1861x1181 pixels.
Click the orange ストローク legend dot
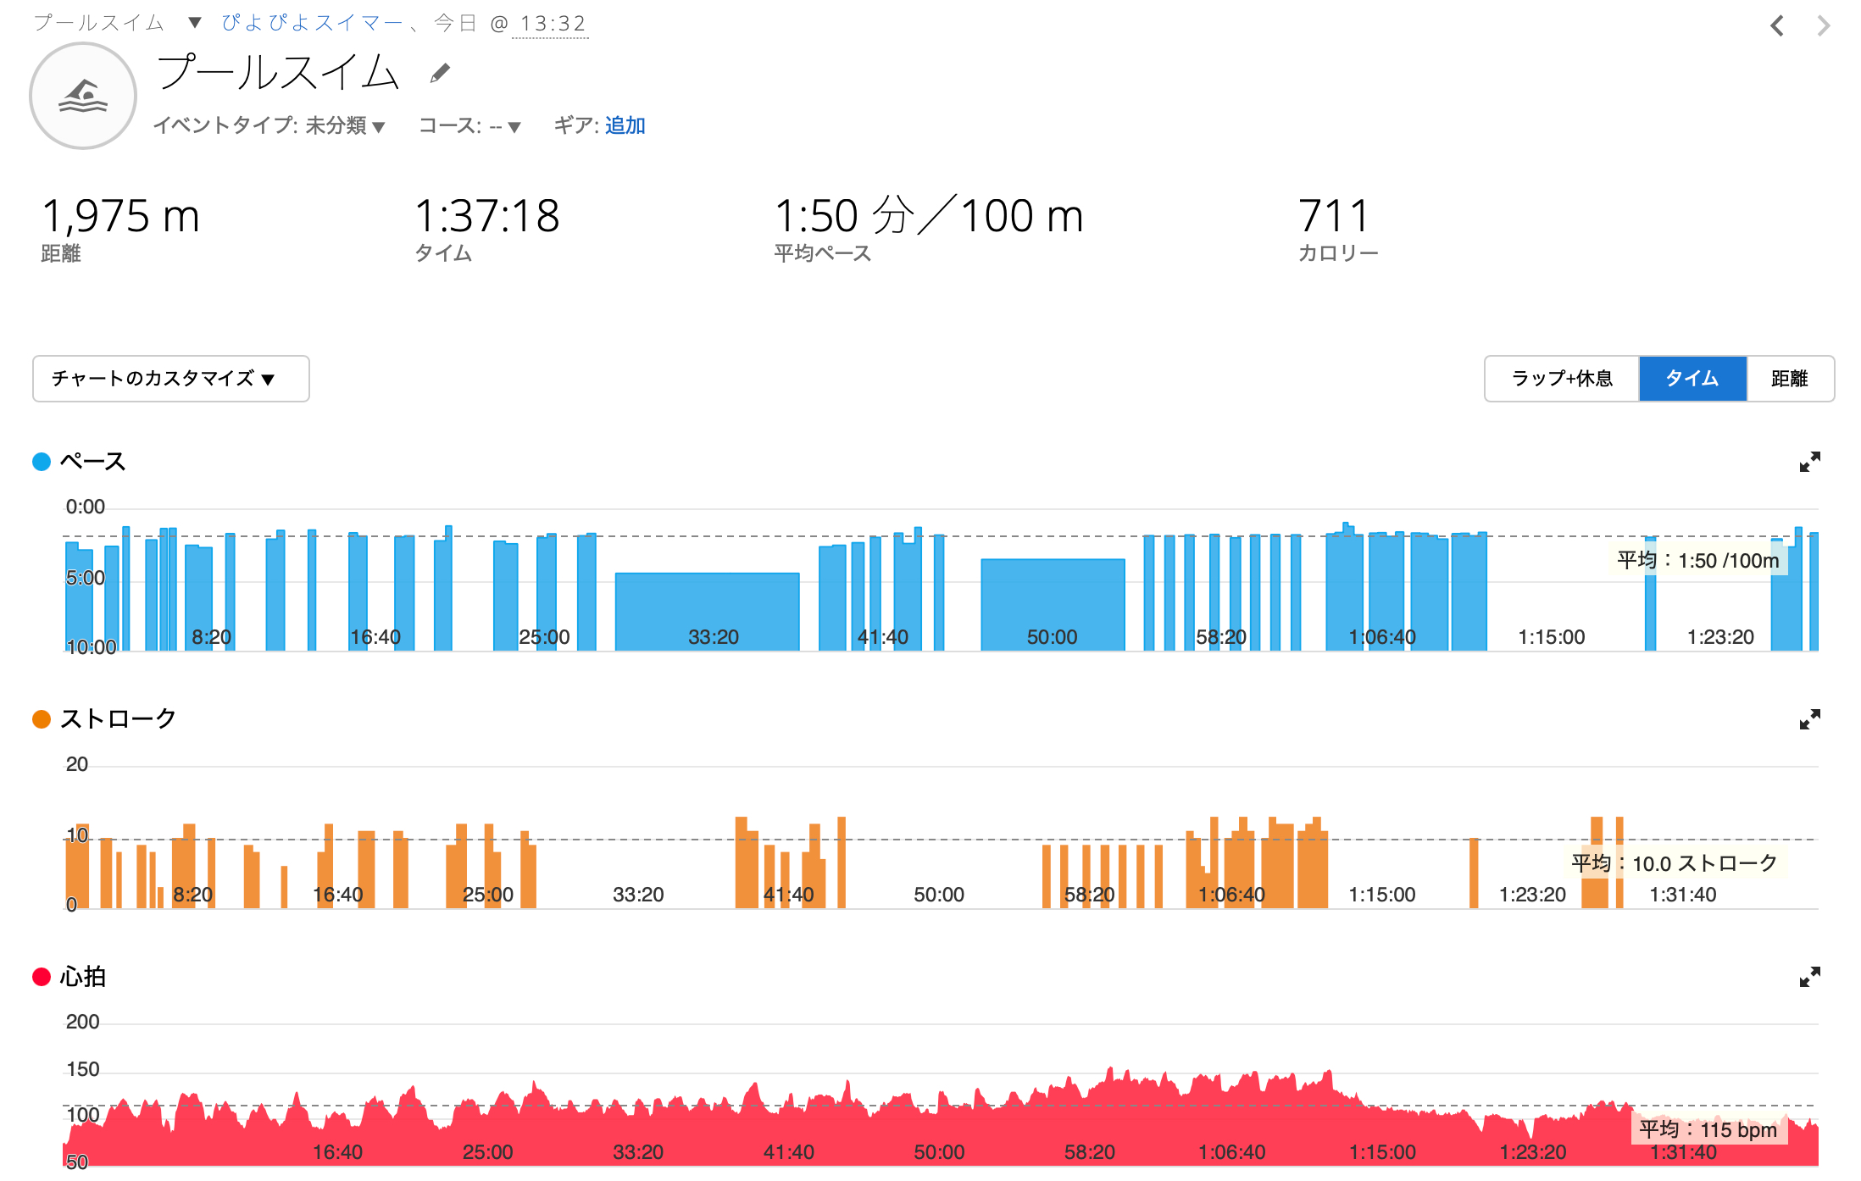click(x=42, y=719)
